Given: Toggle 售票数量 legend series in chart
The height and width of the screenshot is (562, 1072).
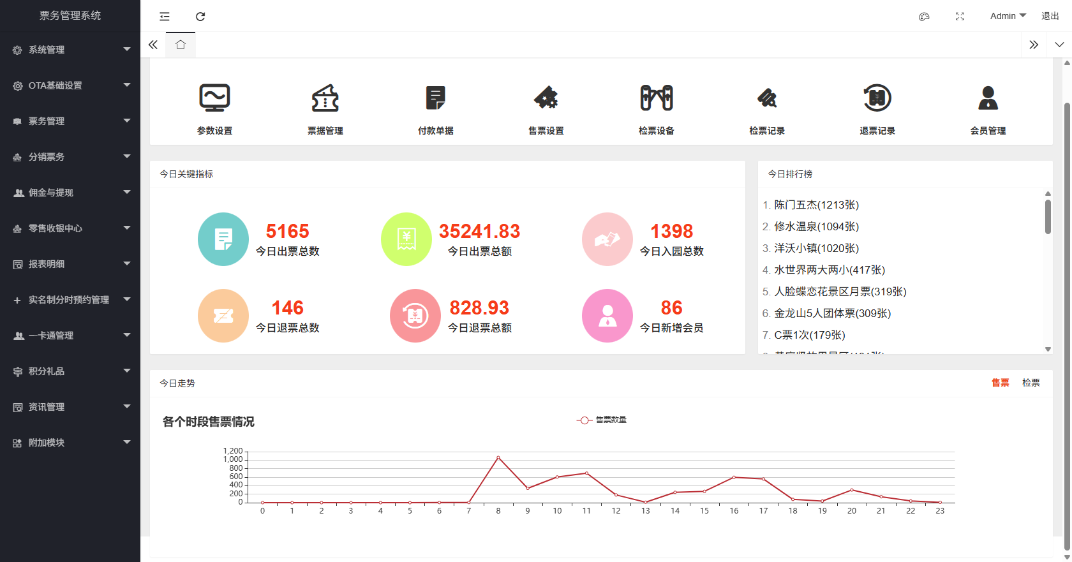Looking at the screenshot, I should click(x=602, y=420).
